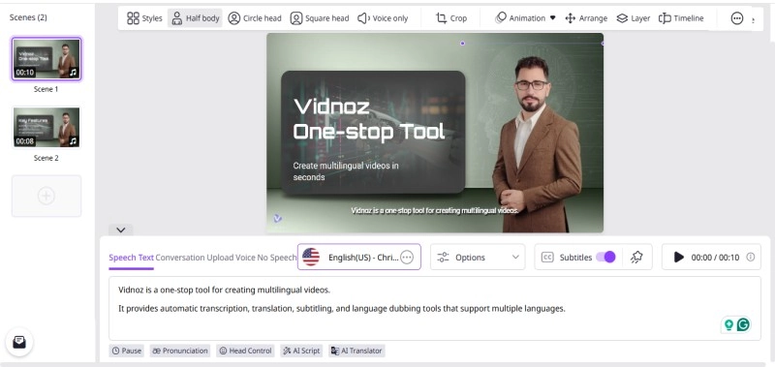Click the pin icon next to Subtitles
Viewport: 775px width, 367px height.
[636, 257]
